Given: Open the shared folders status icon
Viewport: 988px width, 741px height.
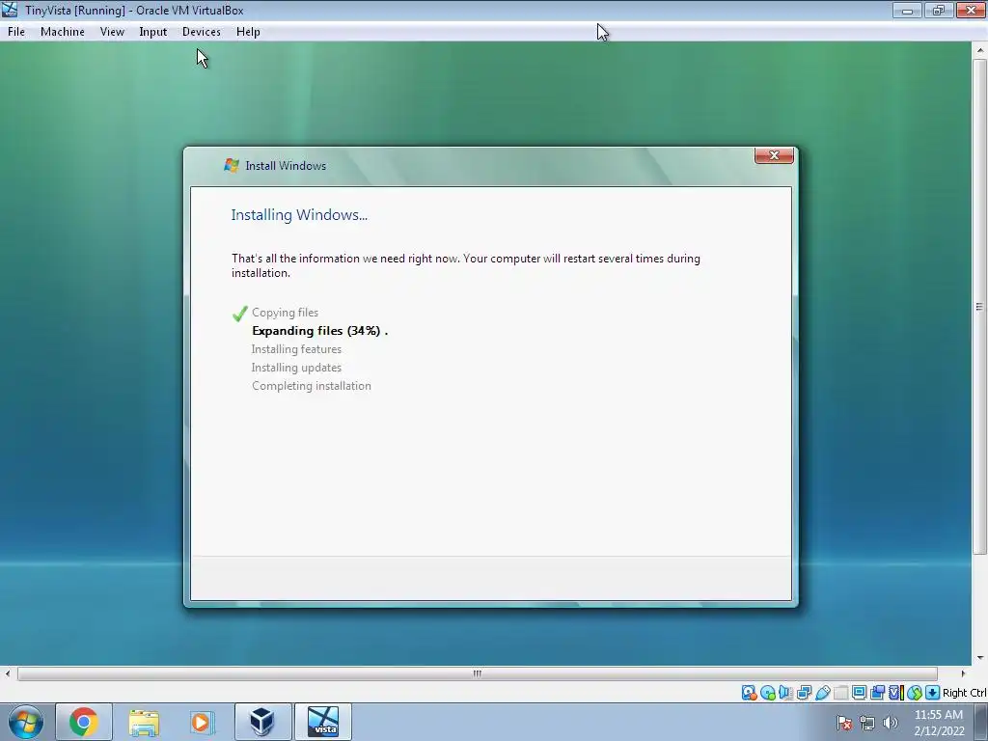Looking at the screenshot, I should pyautogui.click(x=840, y=693).
